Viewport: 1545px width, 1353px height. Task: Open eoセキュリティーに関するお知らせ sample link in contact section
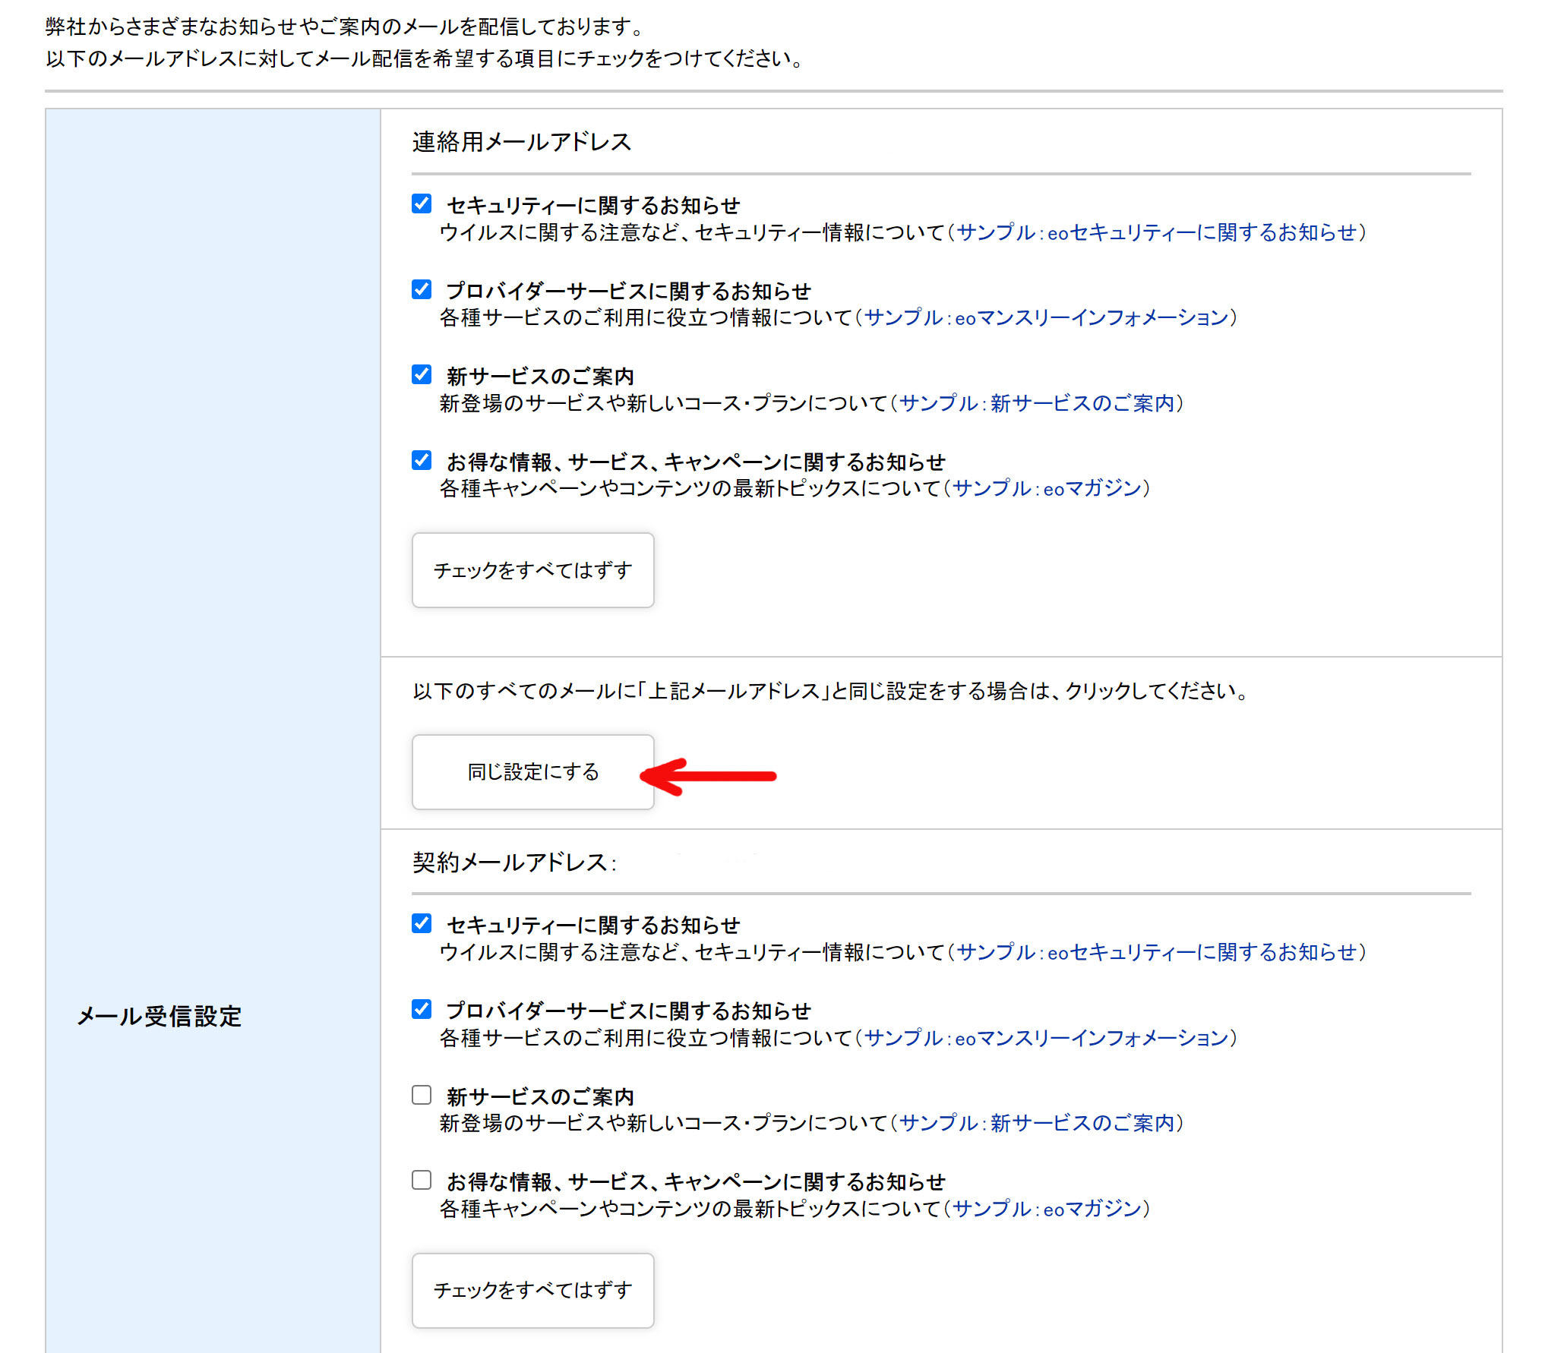coord(1157,232)
